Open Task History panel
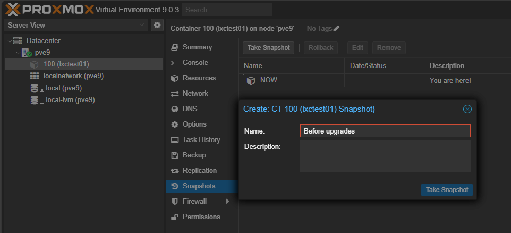This screenshot has height=233, width=511. click(201, 140)
